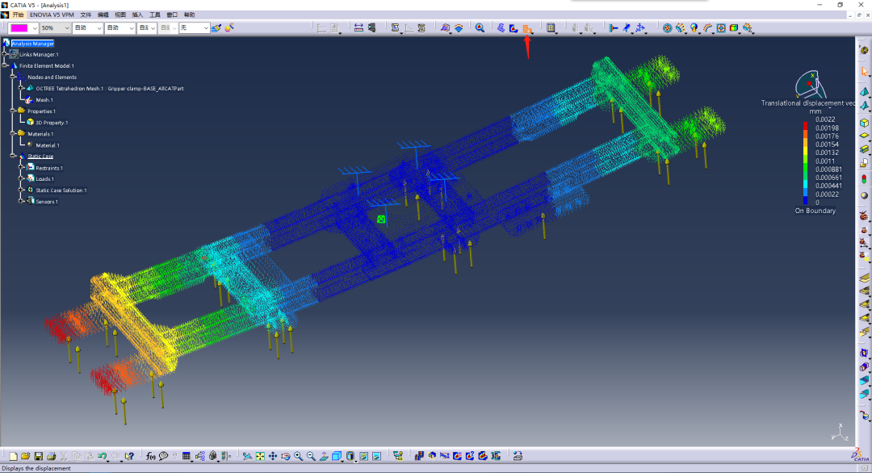Click the Zoom In magnifier icon

tap(298, 456)
